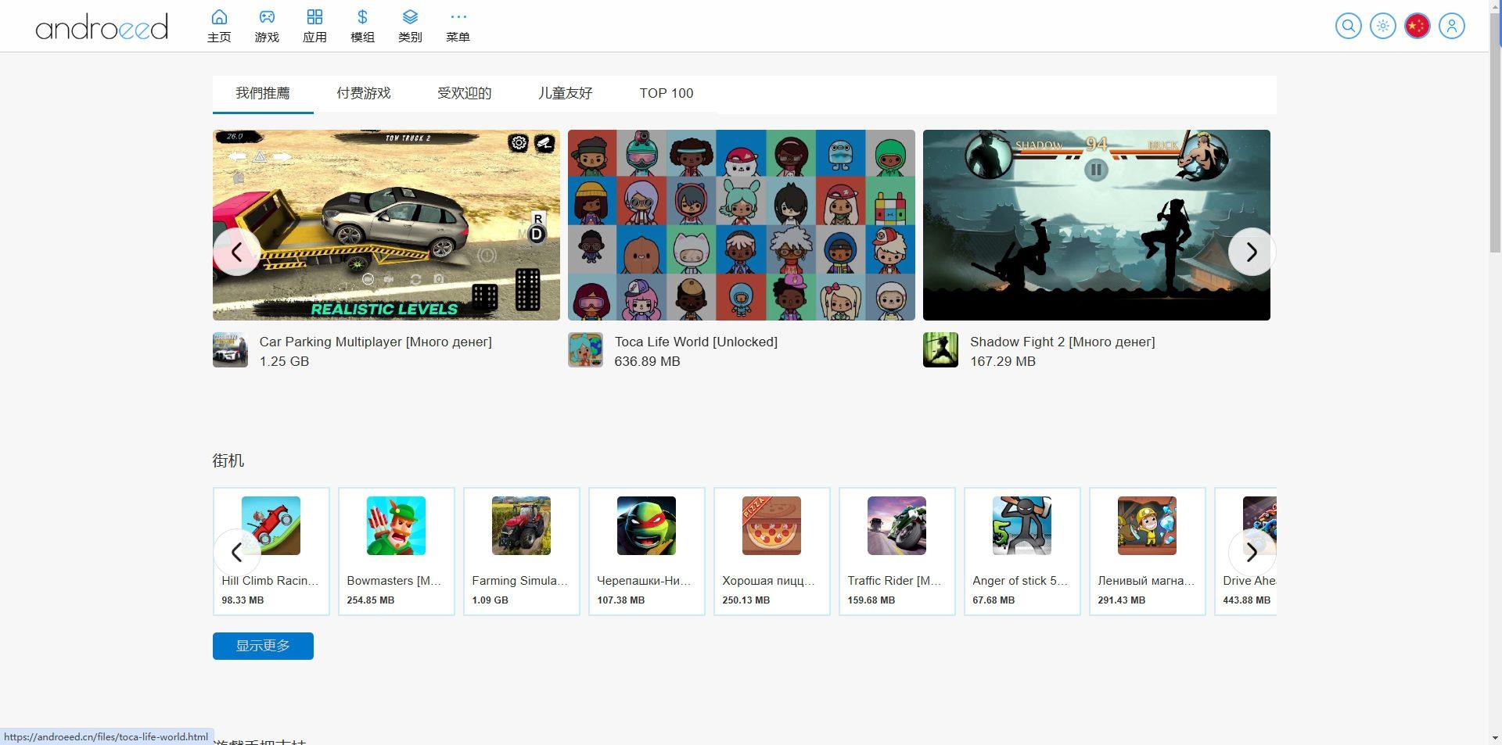Toggle the light/dark theme sun button
The image size is (1502, 745).
[1382, 26]
